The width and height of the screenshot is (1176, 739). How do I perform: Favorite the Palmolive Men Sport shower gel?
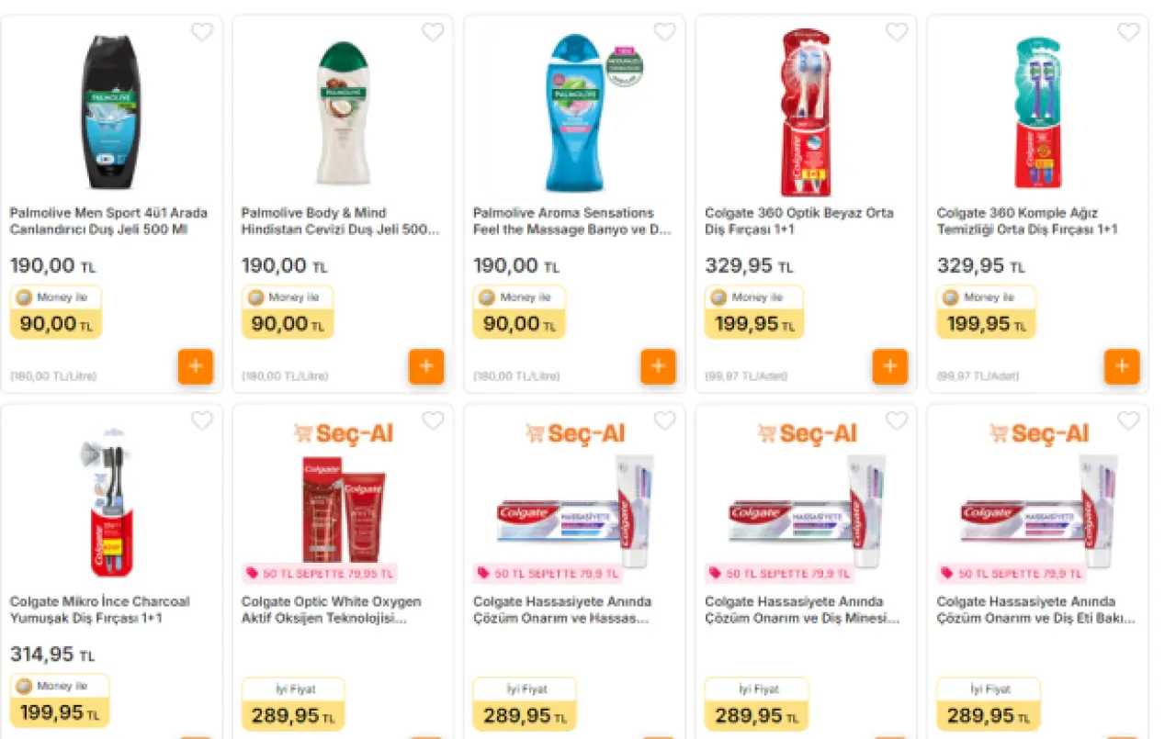(201, 32)
